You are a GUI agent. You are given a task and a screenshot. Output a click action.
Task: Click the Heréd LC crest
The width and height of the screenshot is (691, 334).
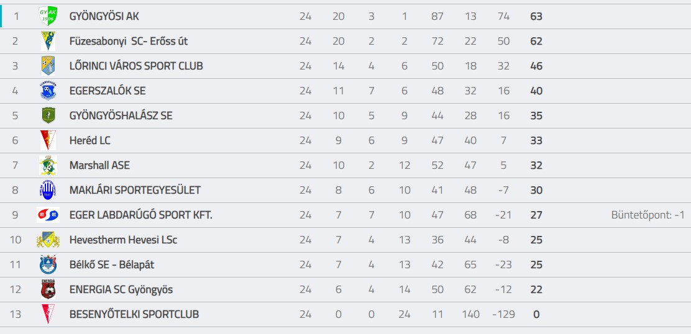(48, 140)
